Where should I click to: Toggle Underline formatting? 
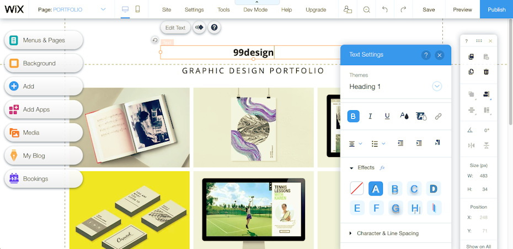click(x=387, y=116)
